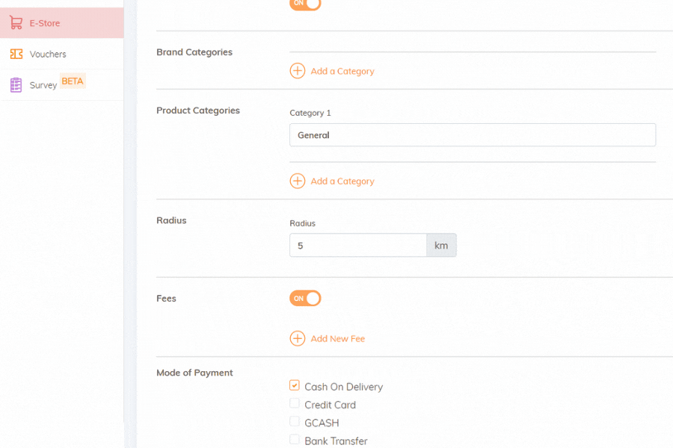Viewport: 673px width, 448px height.
Task: Click the BETA badge beside Survey
Action: pyautogui.click(x=73, y=81)
